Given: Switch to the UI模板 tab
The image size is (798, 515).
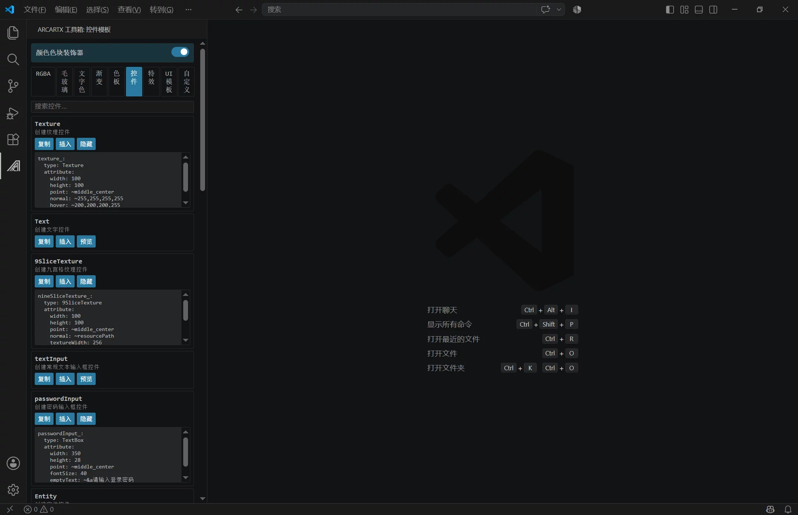Looking at the screenshot, I should [x=169, y=82].
